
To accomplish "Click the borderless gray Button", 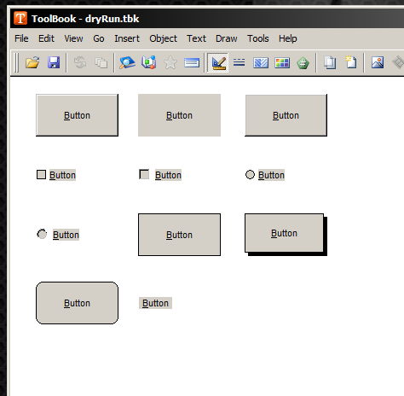I will 179,115.
